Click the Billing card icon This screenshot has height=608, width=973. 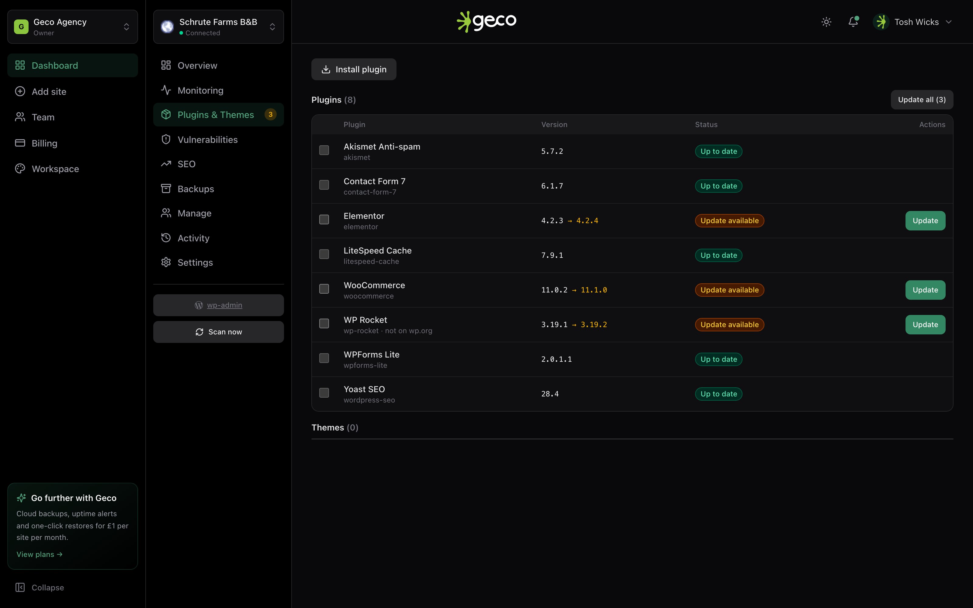20,143
